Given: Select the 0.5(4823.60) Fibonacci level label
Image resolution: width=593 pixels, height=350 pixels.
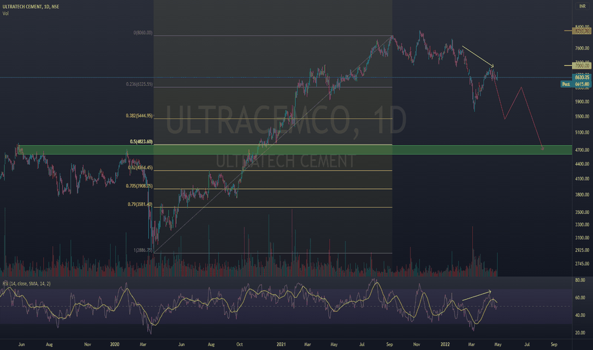Looking at the screenshot, I should click(x=141, y=141).
